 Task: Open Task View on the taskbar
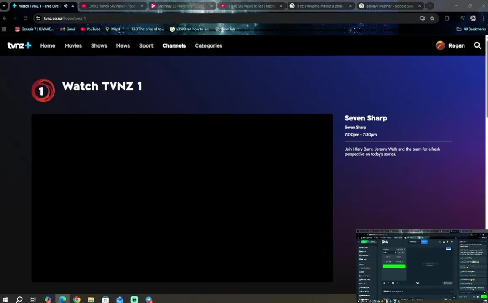pyautogui.click(x=33, y=300)
